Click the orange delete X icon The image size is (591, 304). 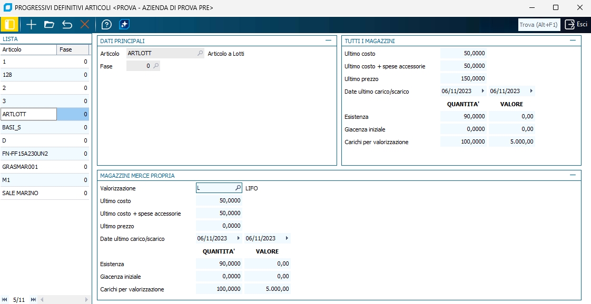coord(85,25)
